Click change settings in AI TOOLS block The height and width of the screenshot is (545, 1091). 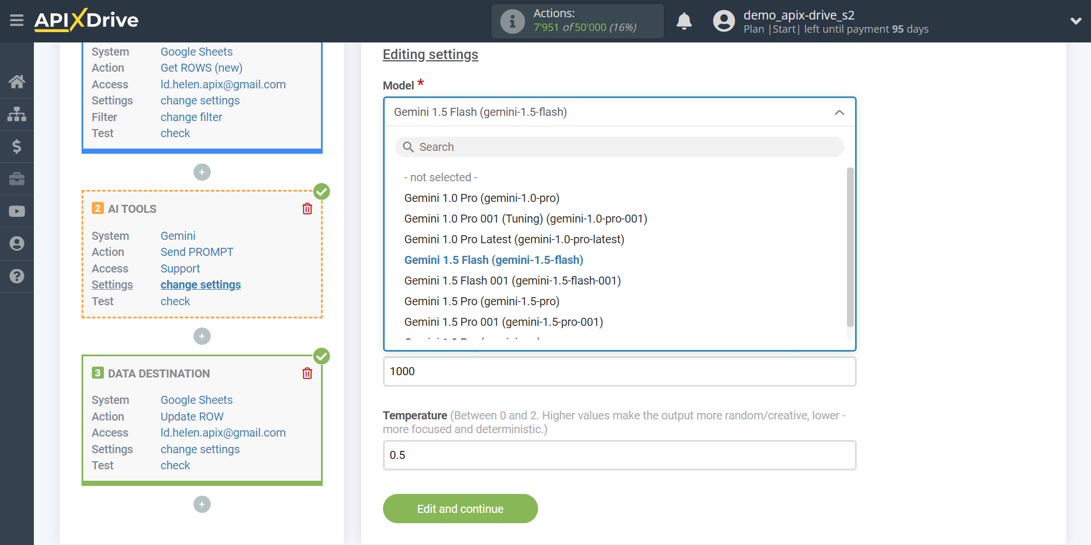coord(200,285)
